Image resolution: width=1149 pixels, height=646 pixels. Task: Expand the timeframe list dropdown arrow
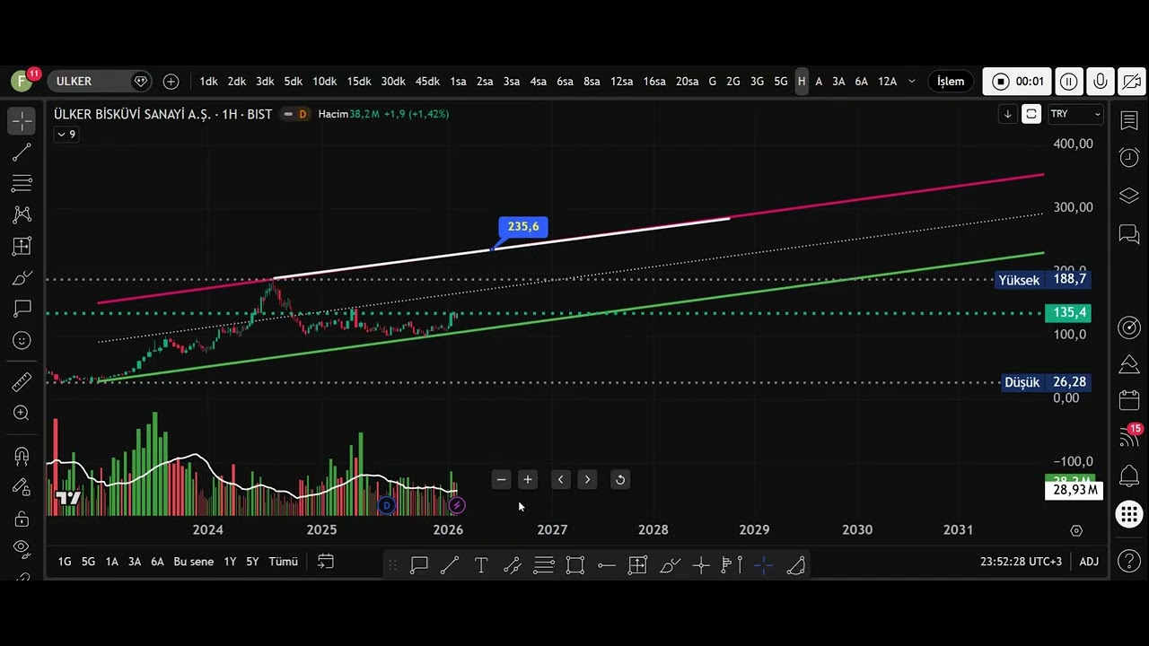coord(912,81)
